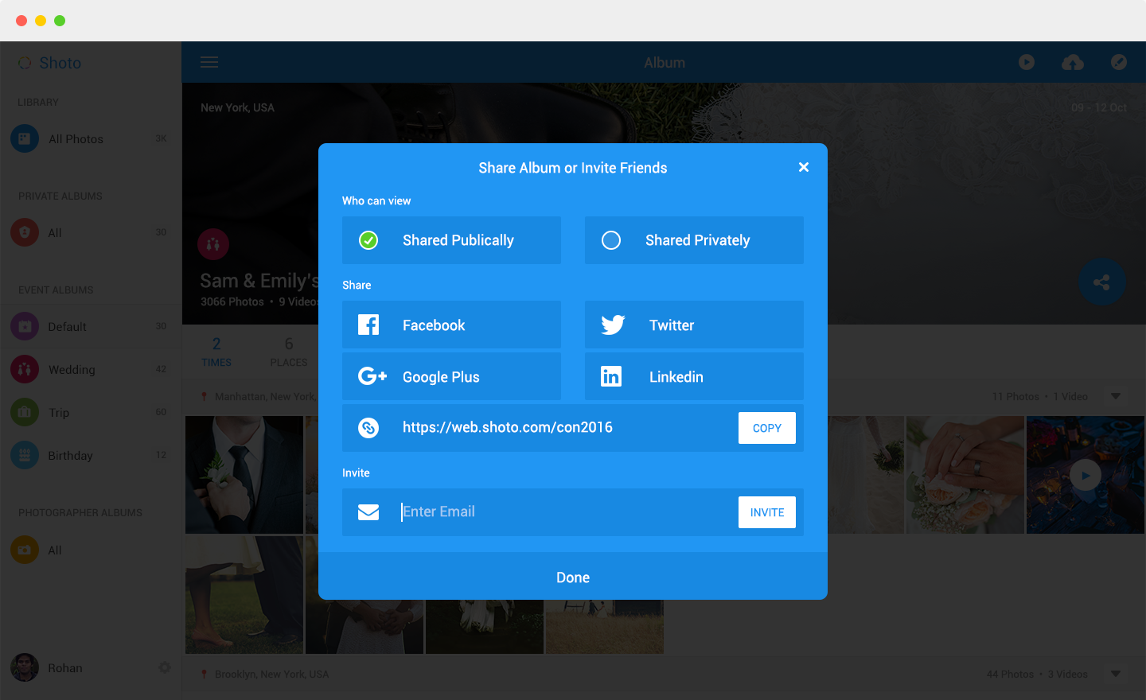Open the Wedding event album
The width and height of the screenshot is (1146, 700).
pos(91,370)
